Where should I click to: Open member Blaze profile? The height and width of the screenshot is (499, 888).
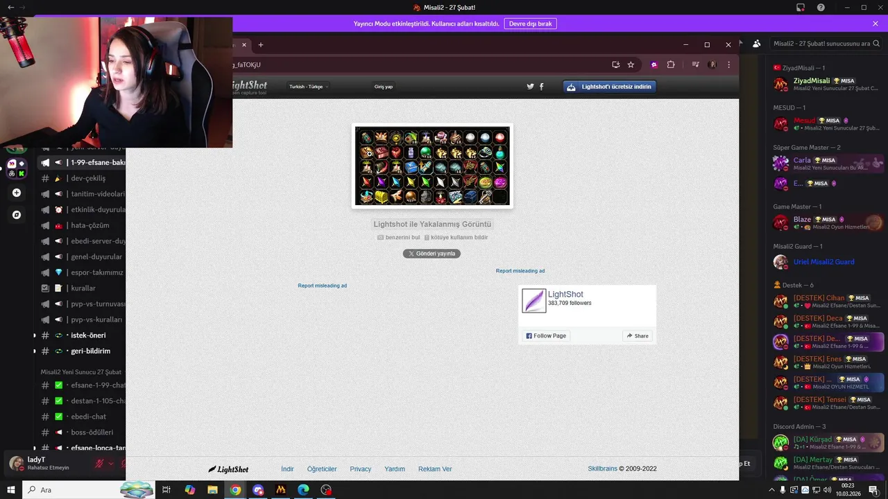pos(828,222)
